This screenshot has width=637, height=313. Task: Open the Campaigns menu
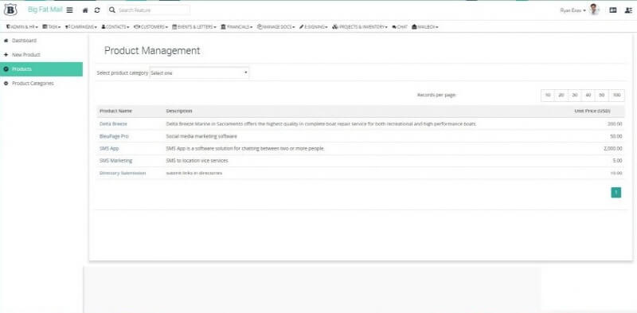click(81, 27)
